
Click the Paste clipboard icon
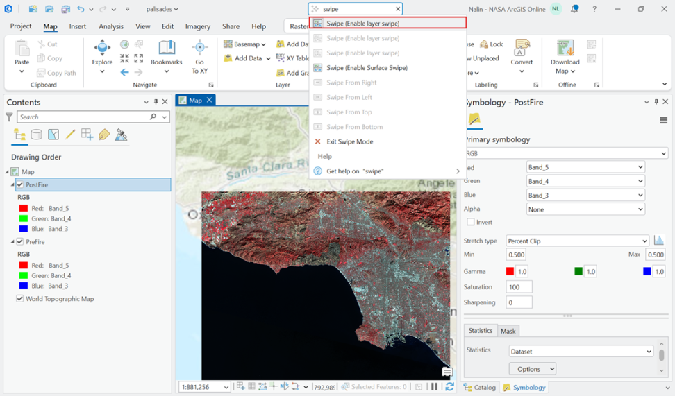pos(22,48)
